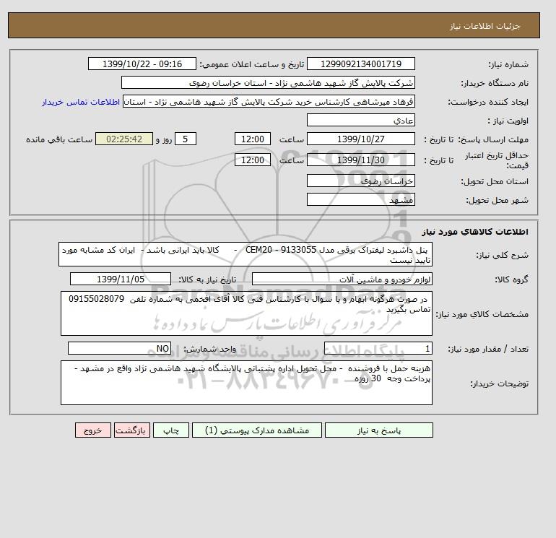
Task: Click the حداقل تاریخ اعتبار قیمت label
Action: tap(497, 160)
